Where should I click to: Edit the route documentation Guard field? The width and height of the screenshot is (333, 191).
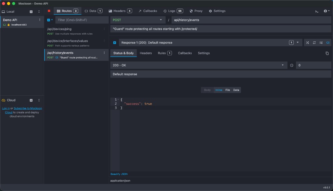pos(221,29)
